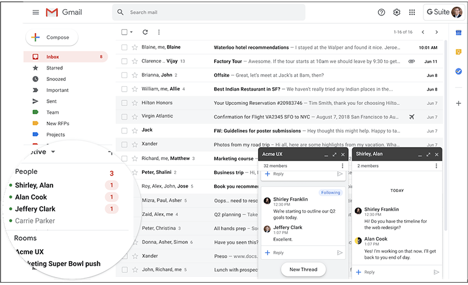This screenshot has width=468, height=285.
Task: Open the Marketing course email
Action: coord(233,158)
